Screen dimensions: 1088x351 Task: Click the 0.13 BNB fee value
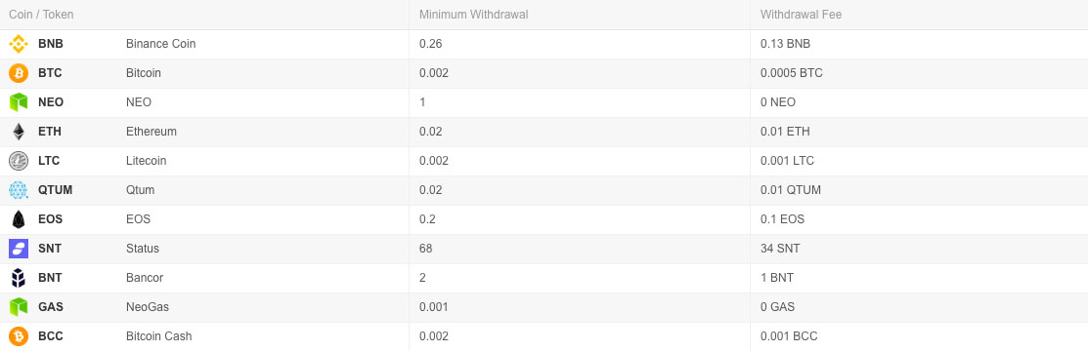coord(786,44)
